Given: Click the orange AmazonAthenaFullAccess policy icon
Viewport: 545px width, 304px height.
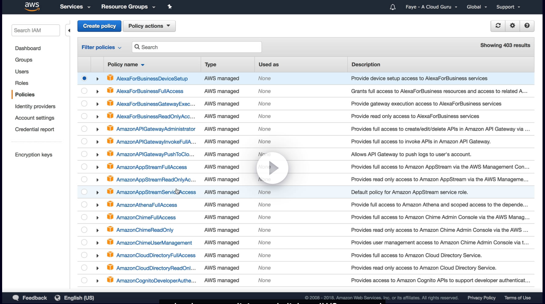Looking at the screenshot, I should point(110,204).
